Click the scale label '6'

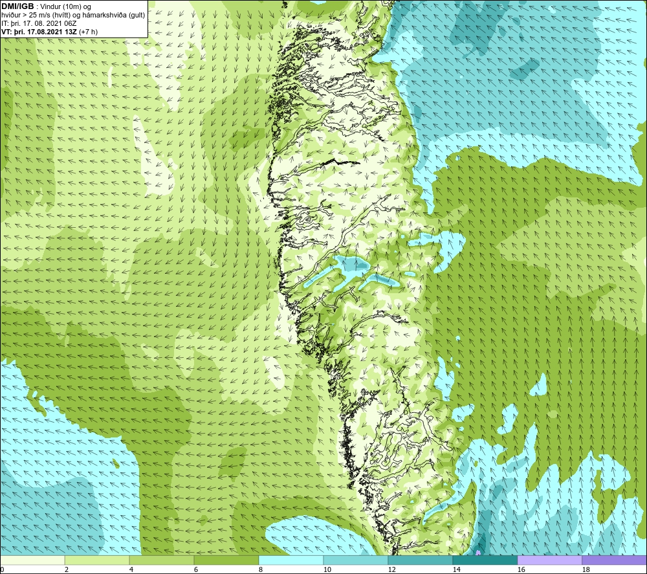196,569
